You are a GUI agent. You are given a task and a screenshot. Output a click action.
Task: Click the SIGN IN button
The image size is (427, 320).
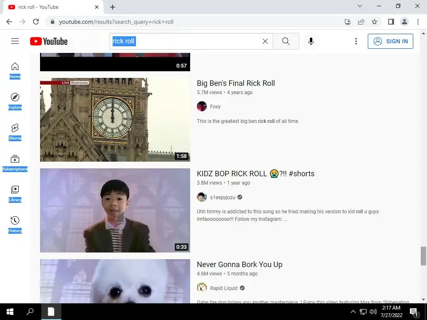click(x=390, y=41)
